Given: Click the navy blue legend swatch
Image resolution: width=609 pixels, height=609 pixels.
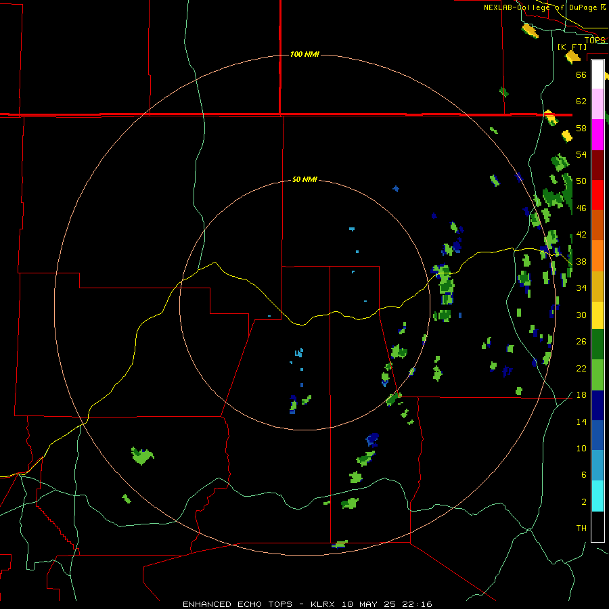Looking at the screenshot, I should coord(597,405).
